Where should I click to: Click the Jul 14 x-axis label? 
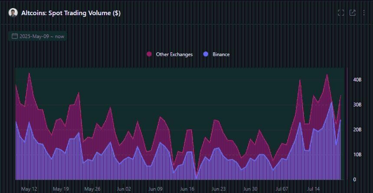[313, 189]
